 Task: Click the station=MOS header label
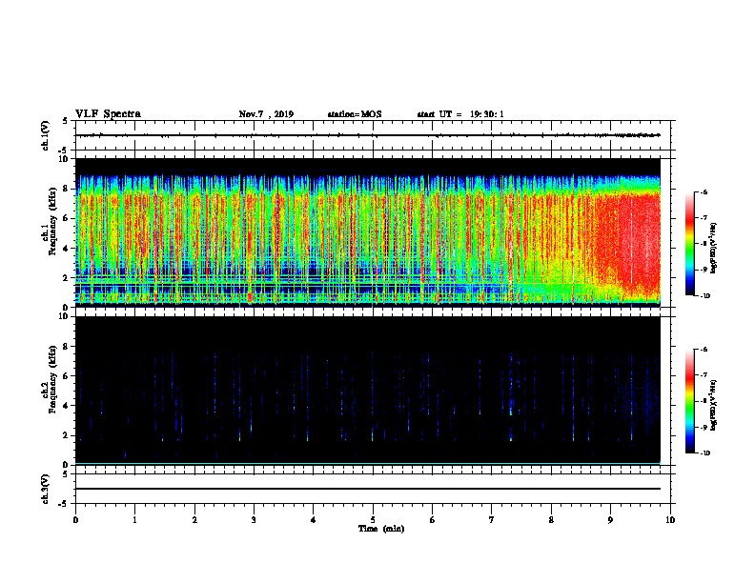click(x=355, y=114)
